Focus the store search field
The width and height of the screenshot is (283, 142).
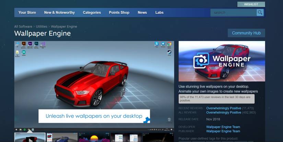point(233,13)
